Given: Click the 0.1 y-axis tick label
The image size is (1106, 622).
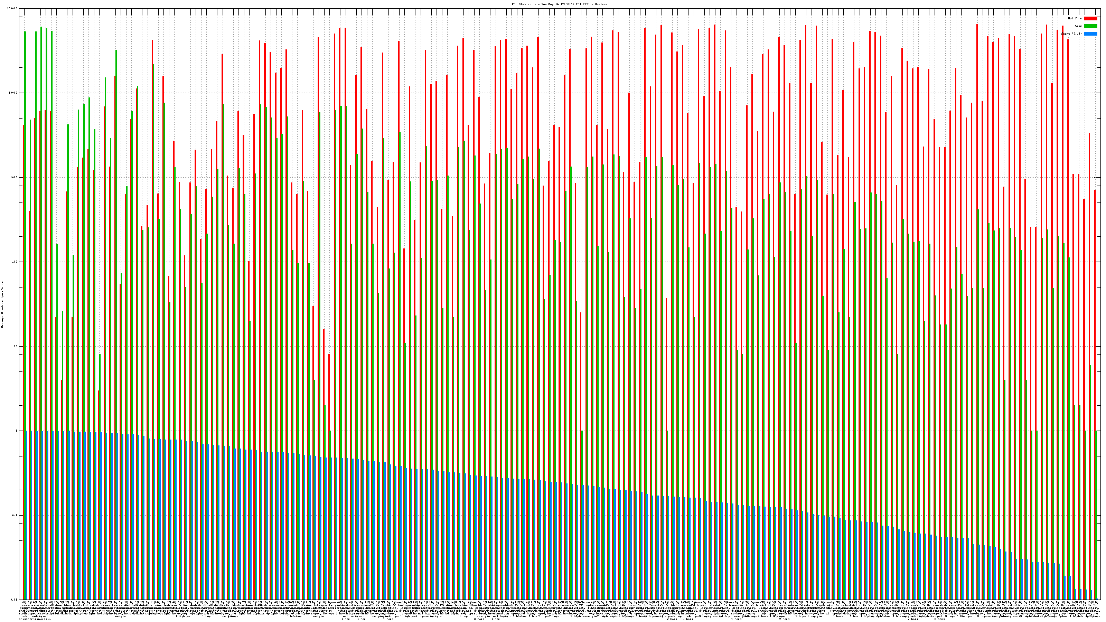Looking at the screenshot, I should [x=15, y=516].
